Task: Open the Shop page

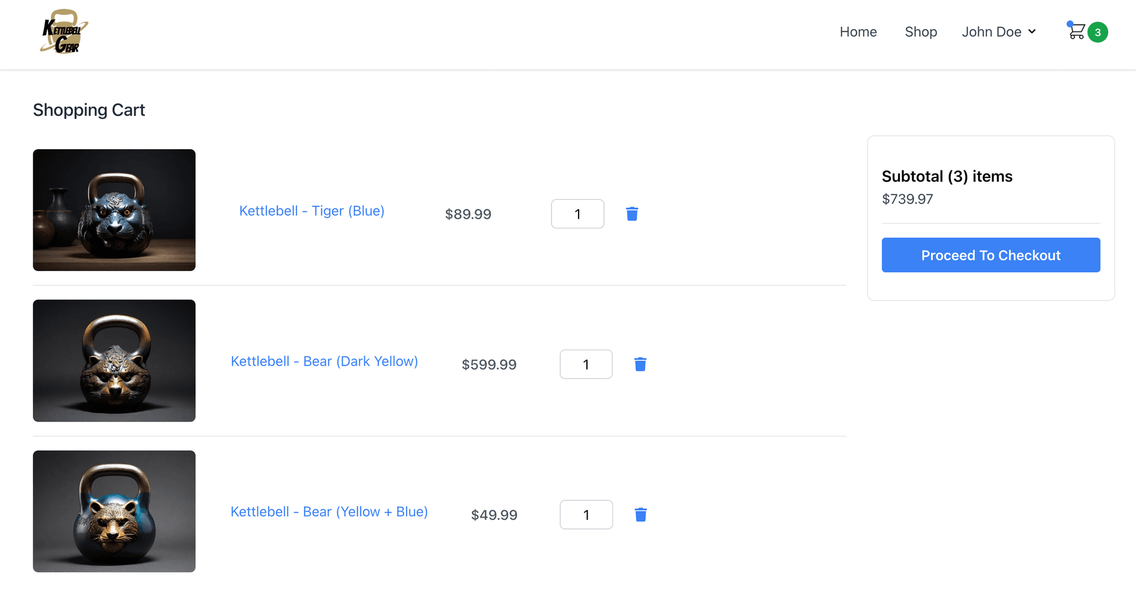Action: click(921, 31)
